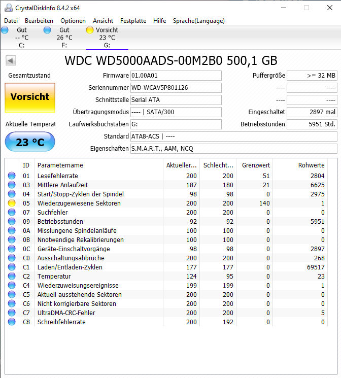This screenshot has width=341, height=378.
Task: Click status orb of Suchfehler row
Action: 12,213
